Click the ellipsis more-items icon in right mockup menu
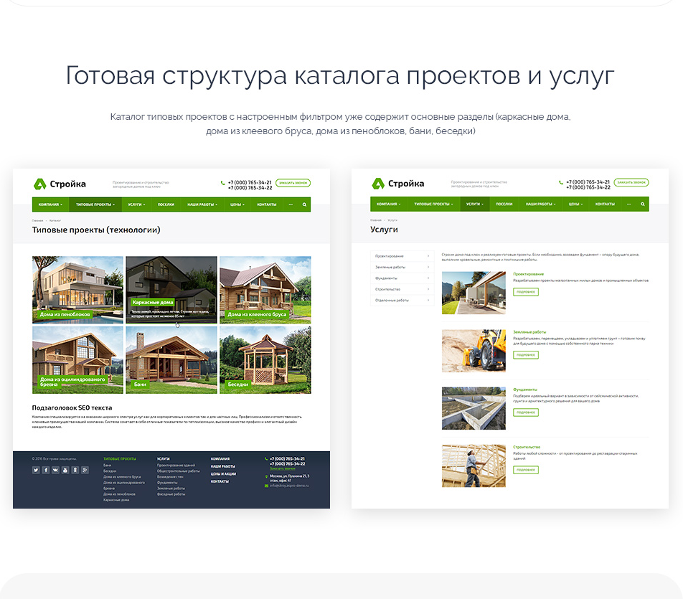Screen dimensions: 683x599 (x=628, y=204)
